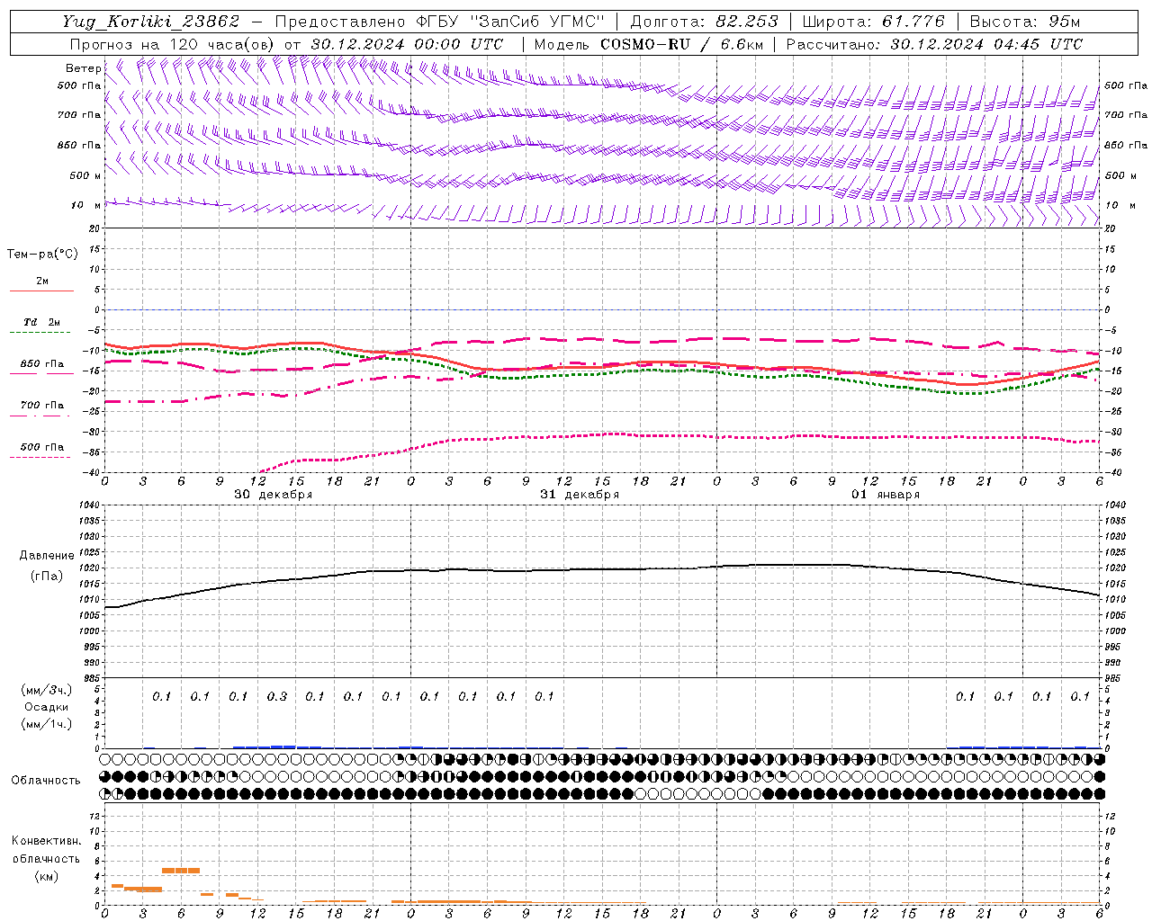Click the Ветер panel label

[83, 68]
